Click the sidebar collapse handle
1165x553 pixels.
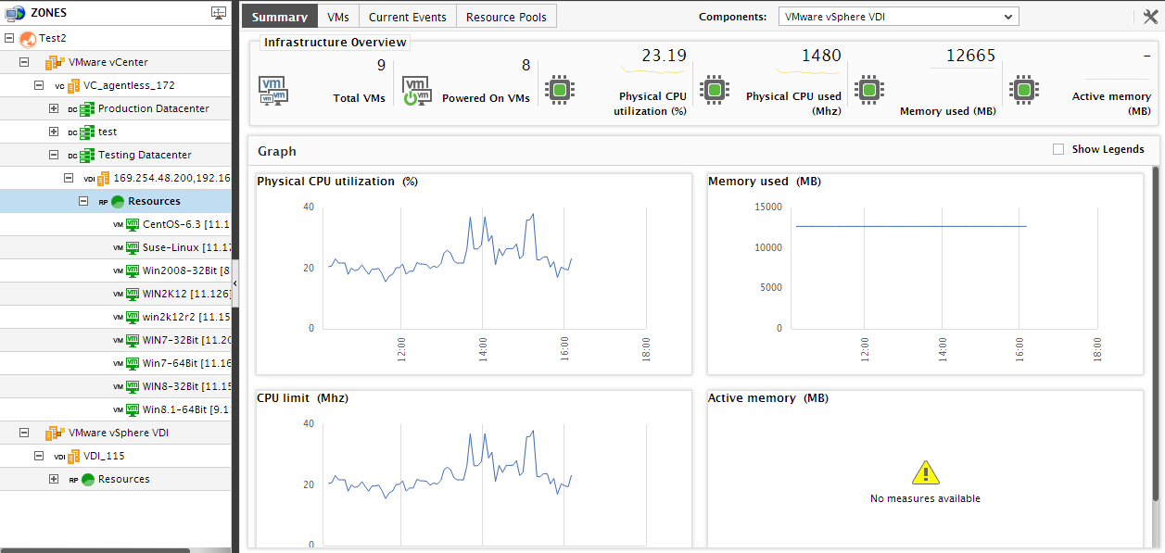pyautogui.click(x=234, y=282)
